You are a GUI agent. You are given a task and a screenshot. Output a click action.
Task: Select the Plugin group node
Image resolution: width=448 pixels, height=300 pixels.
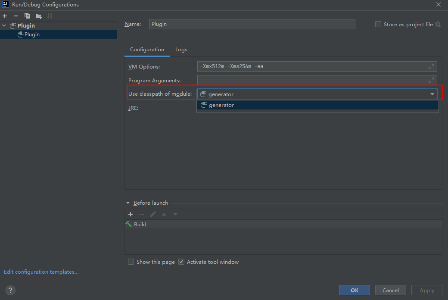pyautogui.click(x=58, y=25)
